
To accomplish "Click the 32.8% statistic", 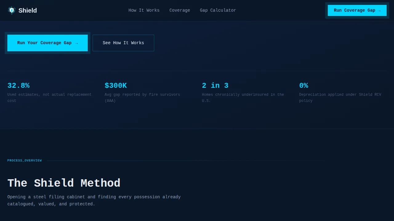I will [x=18, y=86].
